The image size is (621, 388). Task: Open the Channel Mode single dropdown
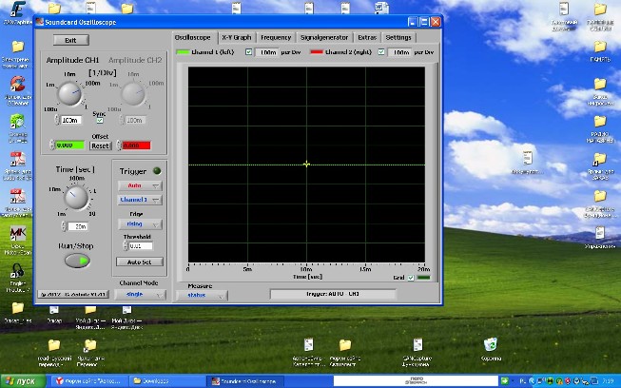[x=140, y=294]
